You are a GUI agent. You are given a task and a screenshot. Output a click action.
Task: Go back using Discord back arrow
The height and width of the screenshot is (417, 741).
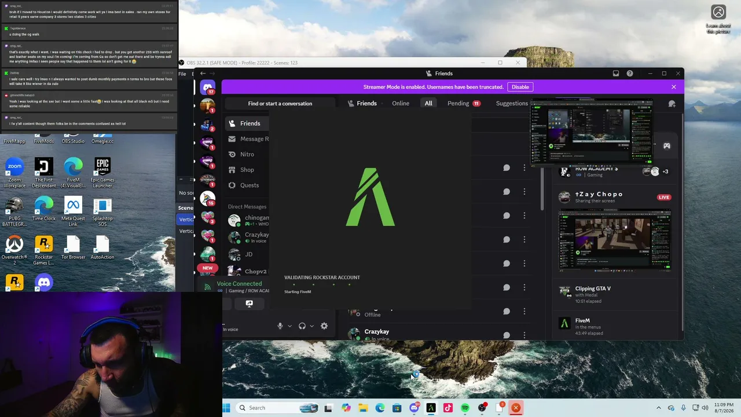tap(203, 74)
